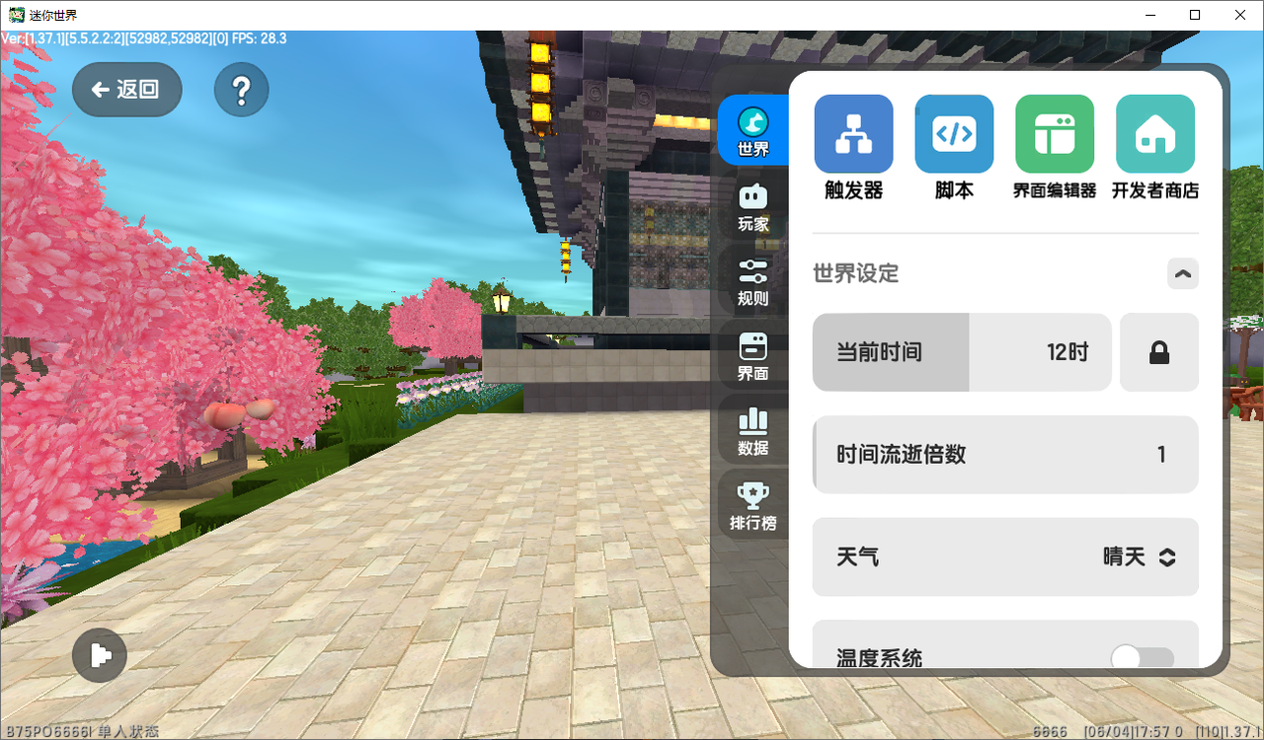The width and height of the screenshot is (1264, 740).
Task: Switch to the 规则 rules tab
Action: pos(753,282)
